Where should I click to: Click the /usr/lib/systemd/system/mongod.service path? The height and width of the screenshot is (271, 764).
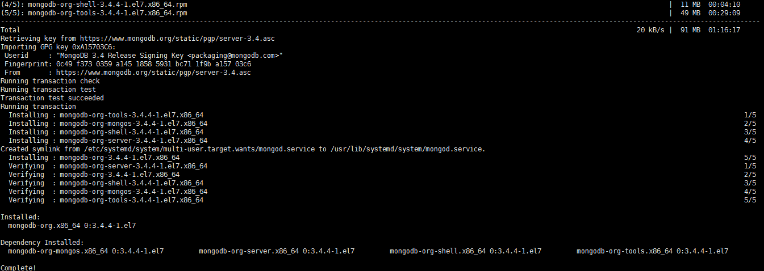[x=408, y=149]
